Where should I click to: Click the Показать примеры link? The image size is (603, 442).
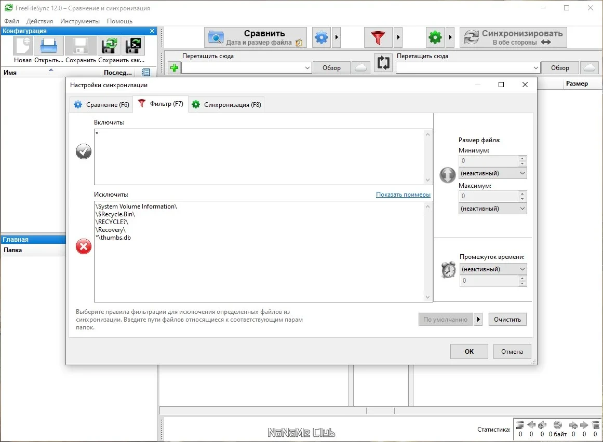[x=403, y=195]
